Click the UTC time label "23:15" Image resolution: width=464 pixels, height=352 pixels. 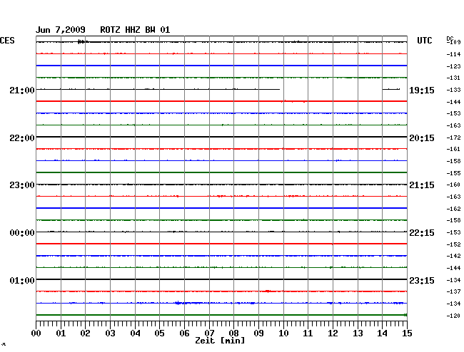[x=422, y=281]
